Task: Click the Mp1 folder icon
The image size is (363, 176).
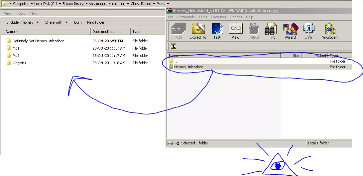Action: point(9,48)
